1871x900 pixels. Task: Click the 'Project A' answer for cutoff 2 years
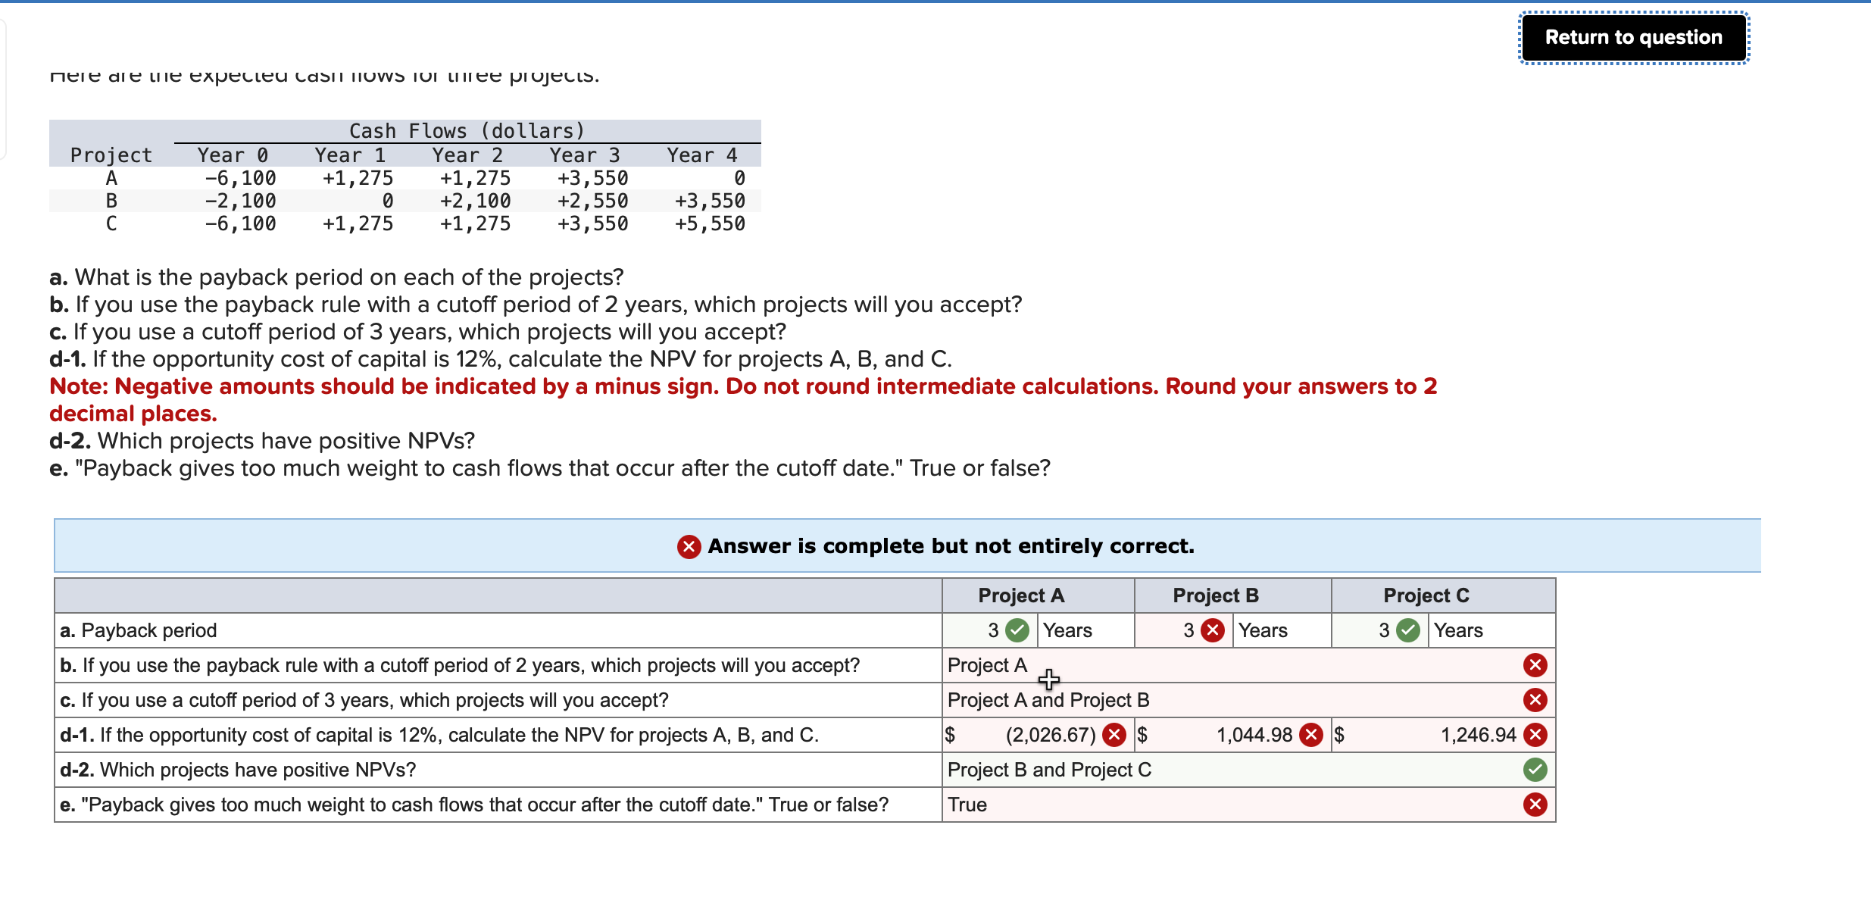[x=987, y=665]
